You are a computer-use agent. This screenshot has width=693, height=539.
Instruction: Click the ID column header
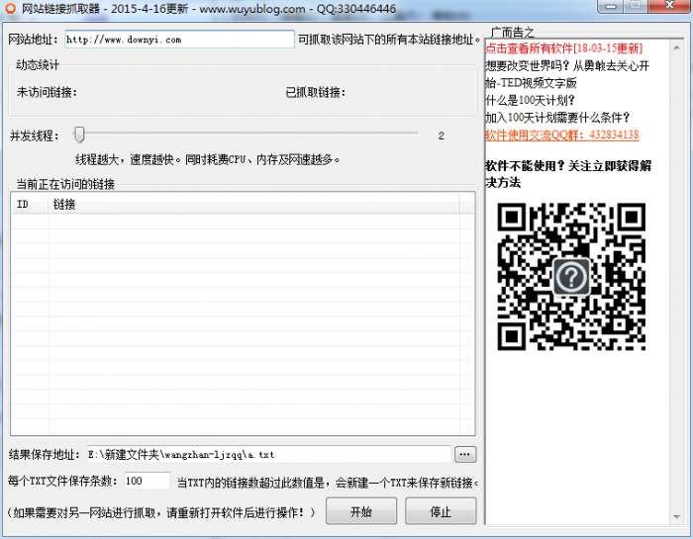click(x=24, y=205)
